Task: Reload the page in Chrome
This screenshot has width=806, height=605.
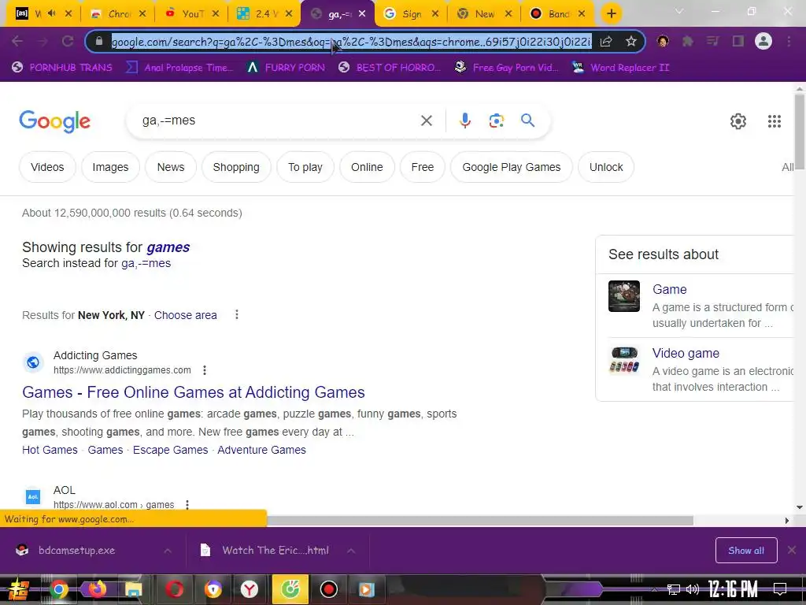Action: tap(68, 41)
